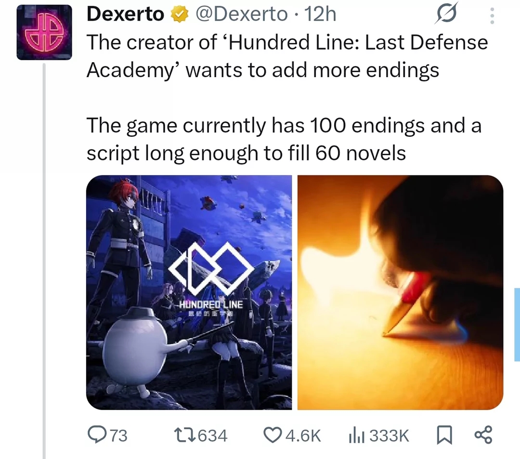
Task: View post analytics bar chart icon
Action: 356,435
